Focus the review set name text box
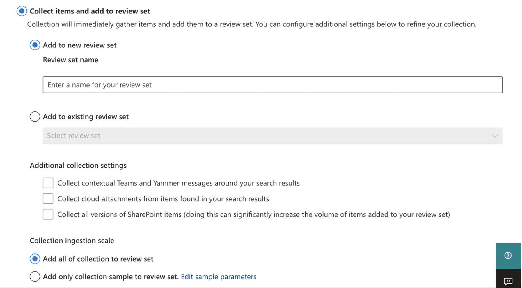Screen dimensions: 522x288 click(272, 85)
